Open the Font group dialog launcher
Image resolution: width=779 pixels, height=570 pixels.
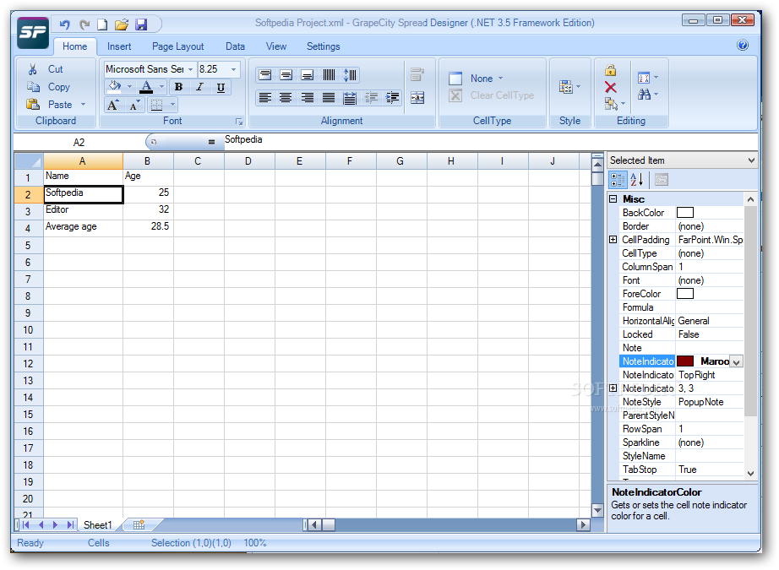tap(239, 122)
